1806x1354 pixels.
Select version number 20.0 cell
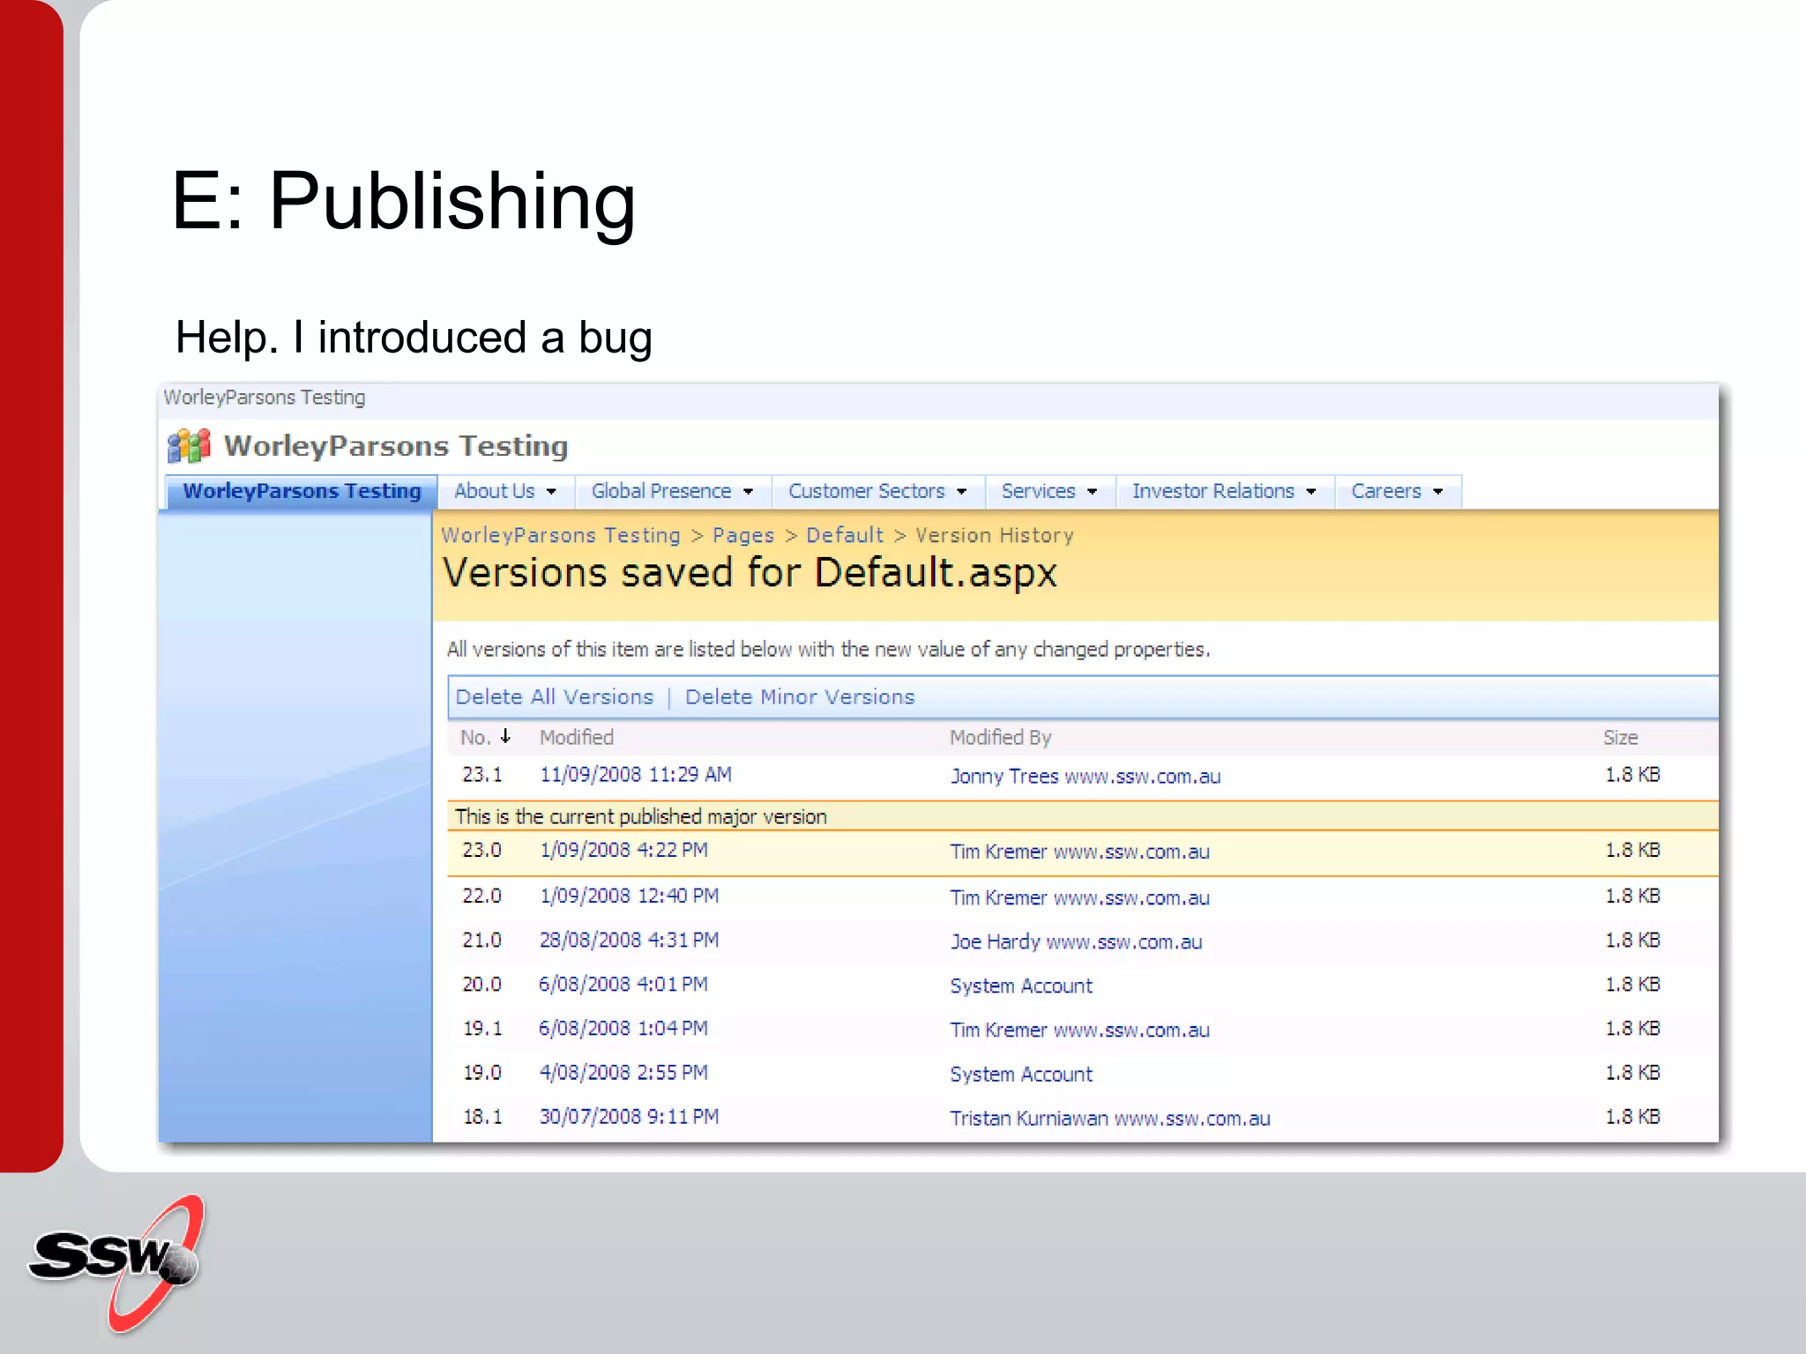481,984
